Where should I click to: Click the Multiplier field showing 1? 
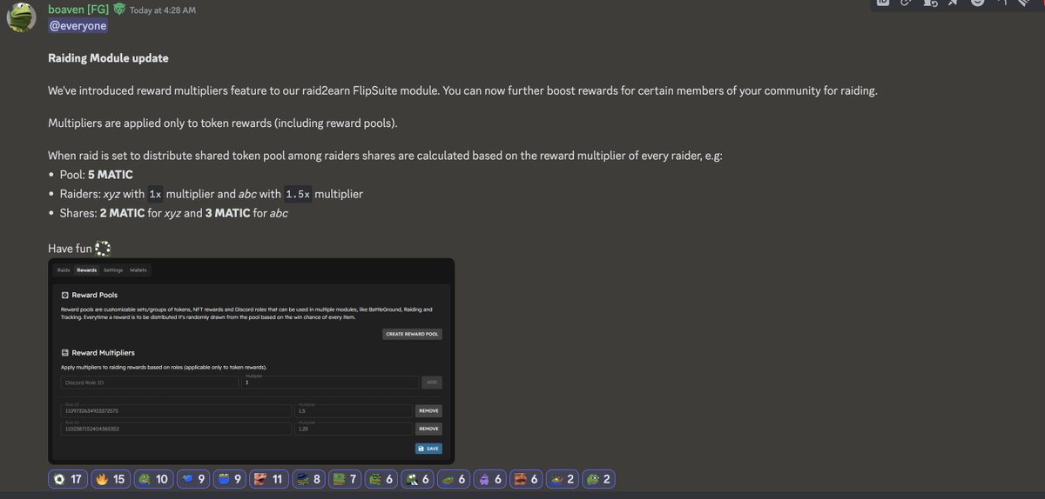pyautogui.click(x=330, y=382)
